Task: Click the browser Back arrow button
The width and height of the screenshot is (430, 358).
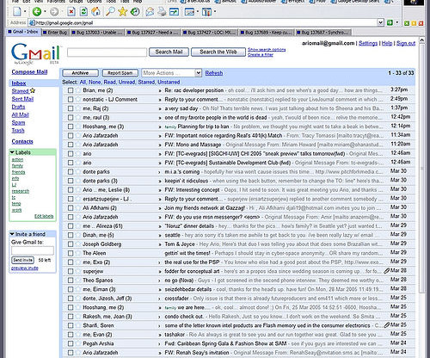Action: pos(37,12)
